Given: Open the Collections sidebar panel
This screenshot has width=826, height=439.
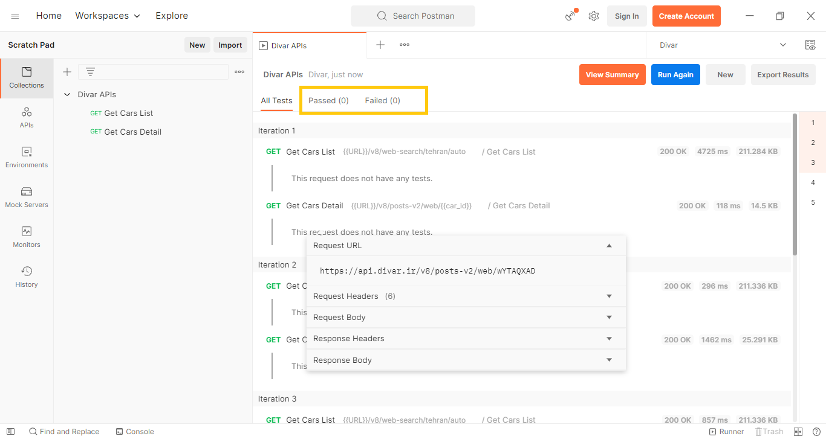Looking at the screenshot, I should pyautogui.click(x=27, y=78).
